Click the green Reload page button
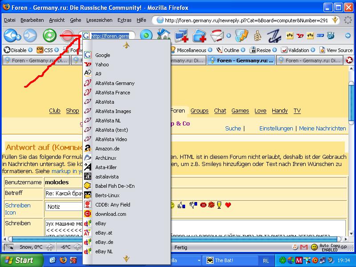 pyautogui.click(x=50, y=36)
